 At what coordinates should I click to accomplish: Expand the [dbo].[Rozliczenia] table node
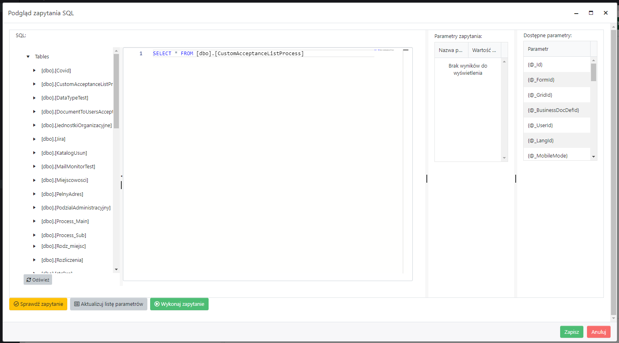[x=34, y=260]
